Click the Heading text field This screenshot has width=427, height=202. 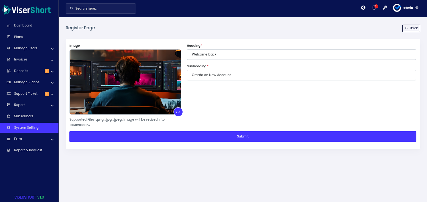(301, 55)
